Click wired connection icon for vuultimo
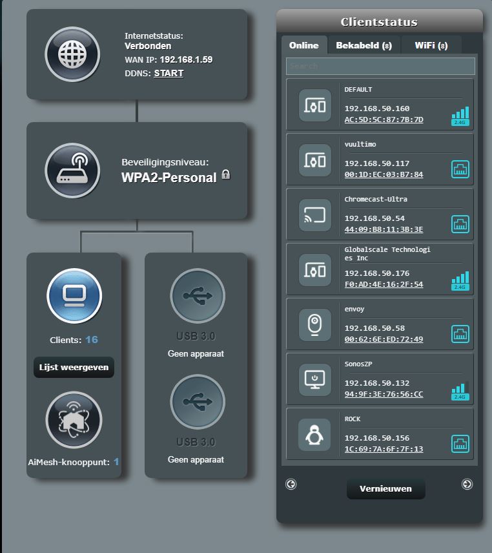 [460, 169]
